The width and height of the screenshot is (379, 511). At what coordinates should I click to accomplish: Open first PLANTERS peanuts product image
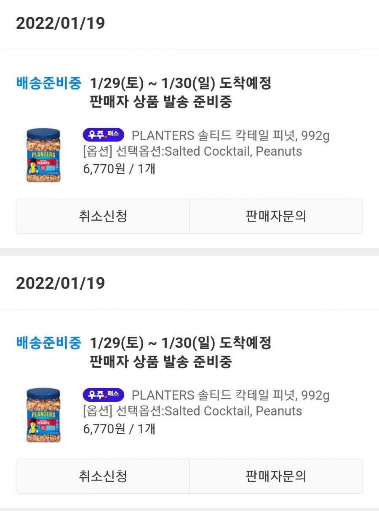coord(43,155)
